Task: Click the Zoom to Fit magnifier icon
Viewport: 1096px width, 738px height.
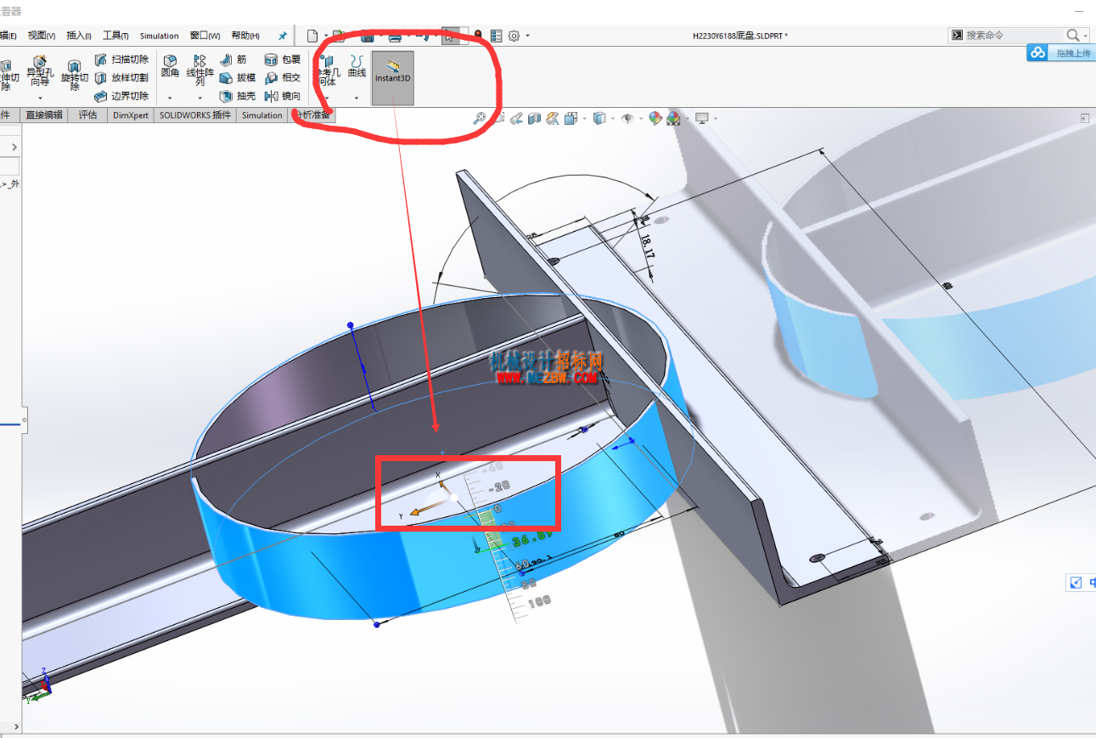Action: click(x=480, y=119)
